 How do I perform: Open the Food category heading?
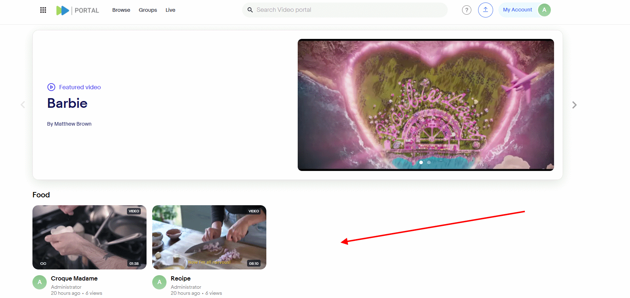click(x=41, y=195)
